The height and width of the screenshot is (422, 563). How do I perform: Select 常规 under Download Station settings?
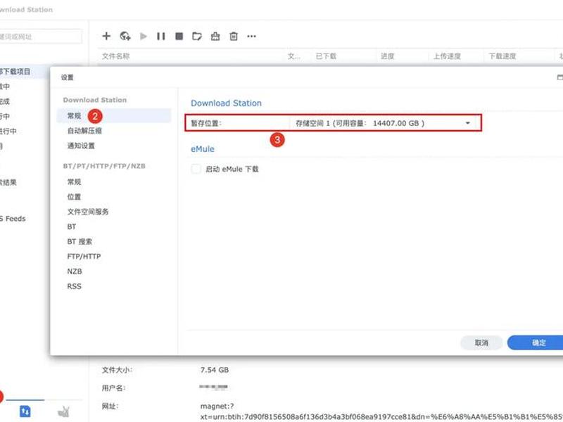(x=113, y=115)
